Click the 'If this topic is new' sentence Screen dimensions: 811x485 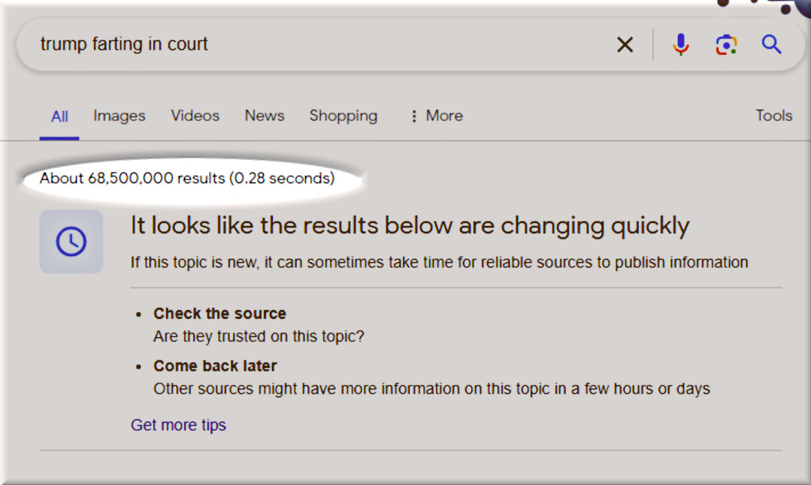coord(439,263)
